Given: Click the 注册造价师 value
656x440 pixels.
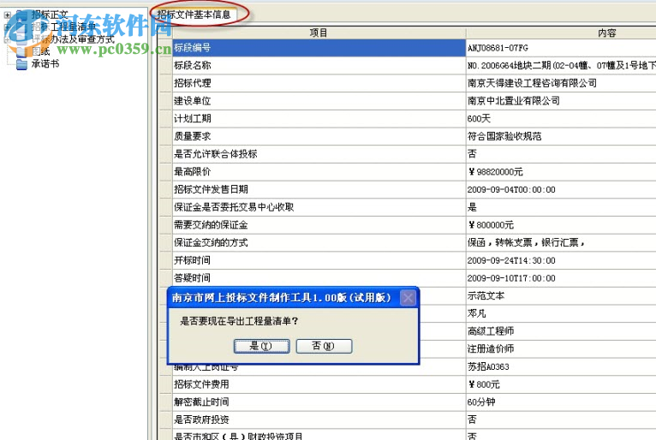Looking at the screenshot, I should click(491, 348).
